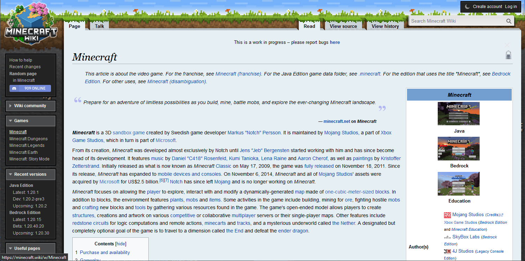Open Dev: 1.20.2-pre3 version
Screen dimensions: 525x261
[x=29, y=199]
